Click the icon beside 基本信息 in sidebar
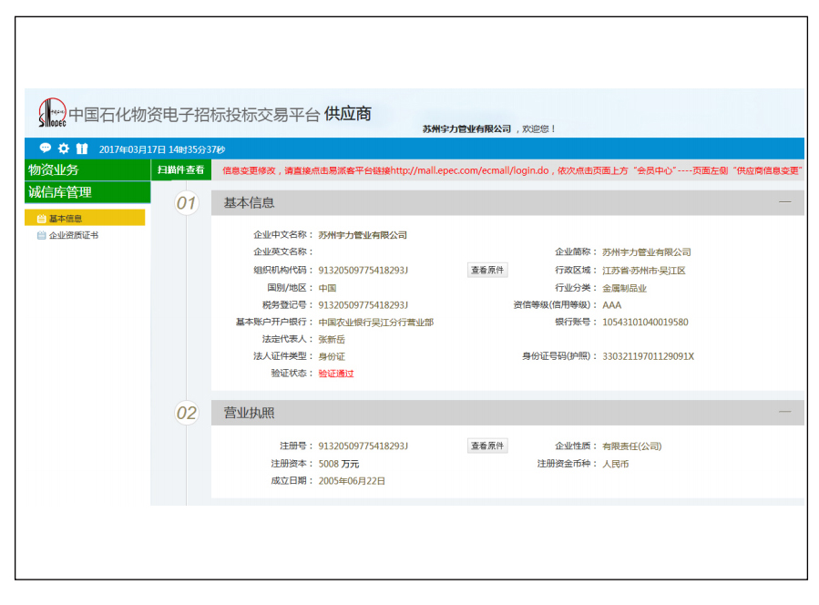The image size is (819, 605). 41,219
